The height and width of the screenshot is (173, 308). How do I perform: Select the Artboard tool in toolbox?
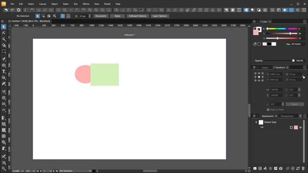tap(4, 51)
